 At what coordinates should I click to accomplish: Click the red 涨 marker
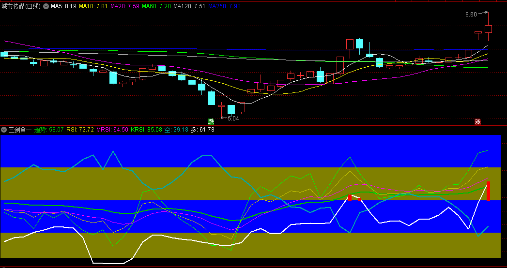pyautogui.click(x=477, y=122)
